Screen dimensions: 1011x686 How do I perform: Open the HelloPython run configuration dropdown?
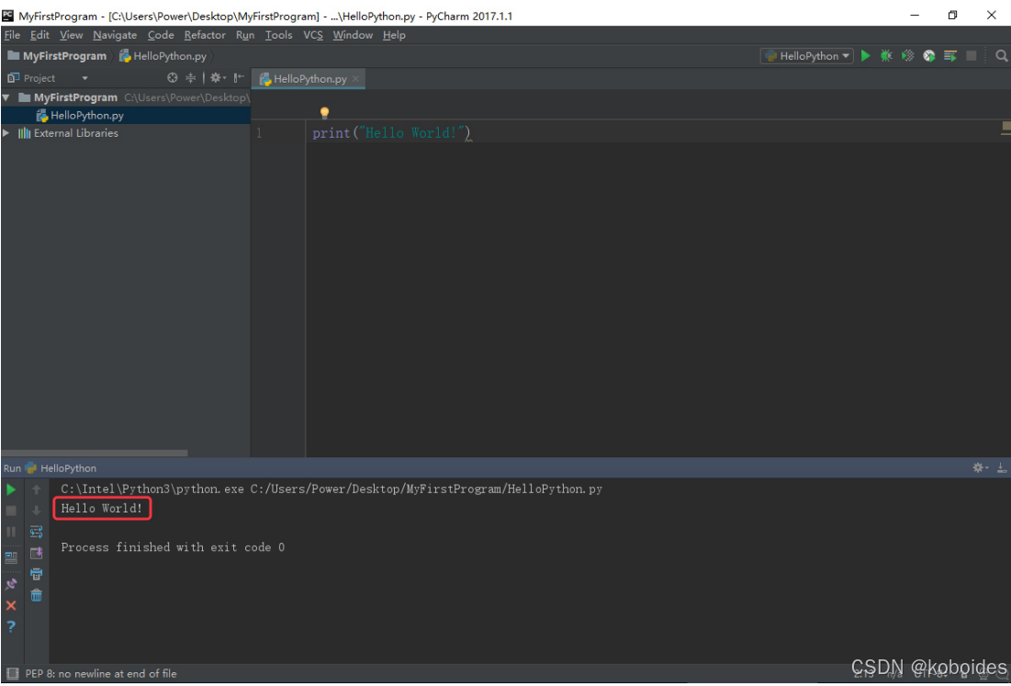point(807,56)
